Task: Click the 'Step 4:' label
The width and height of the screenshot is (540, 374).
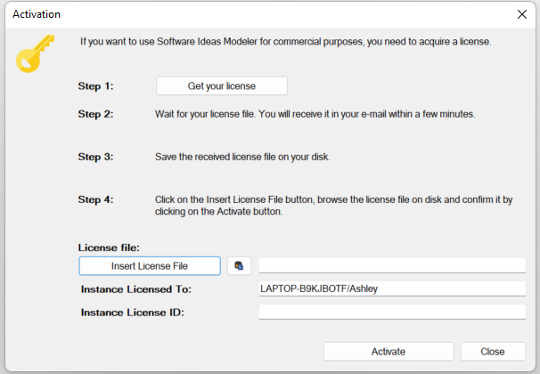Action: (x=95, y=199)
